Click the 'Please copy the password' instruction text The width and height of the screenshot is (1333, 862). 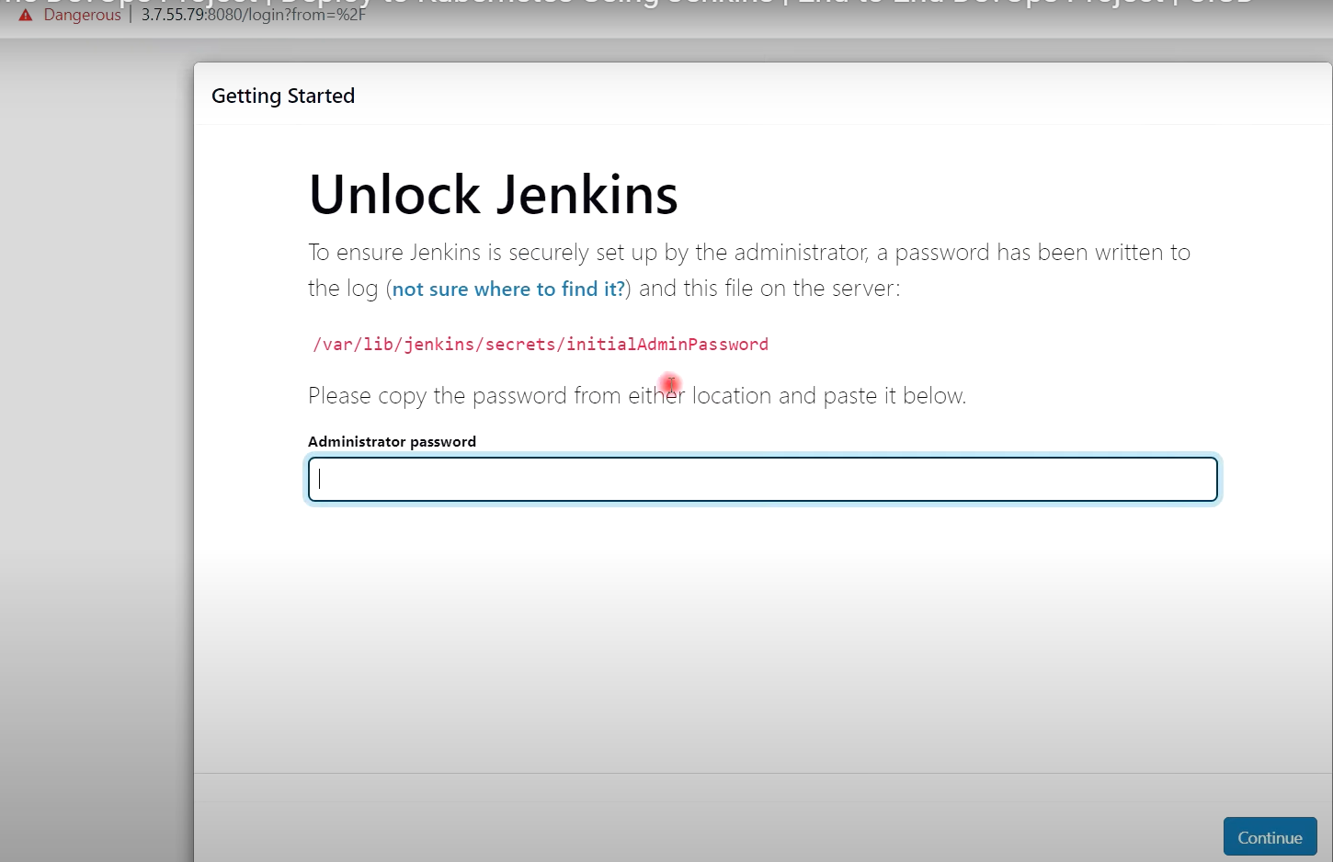coord(637,396)
